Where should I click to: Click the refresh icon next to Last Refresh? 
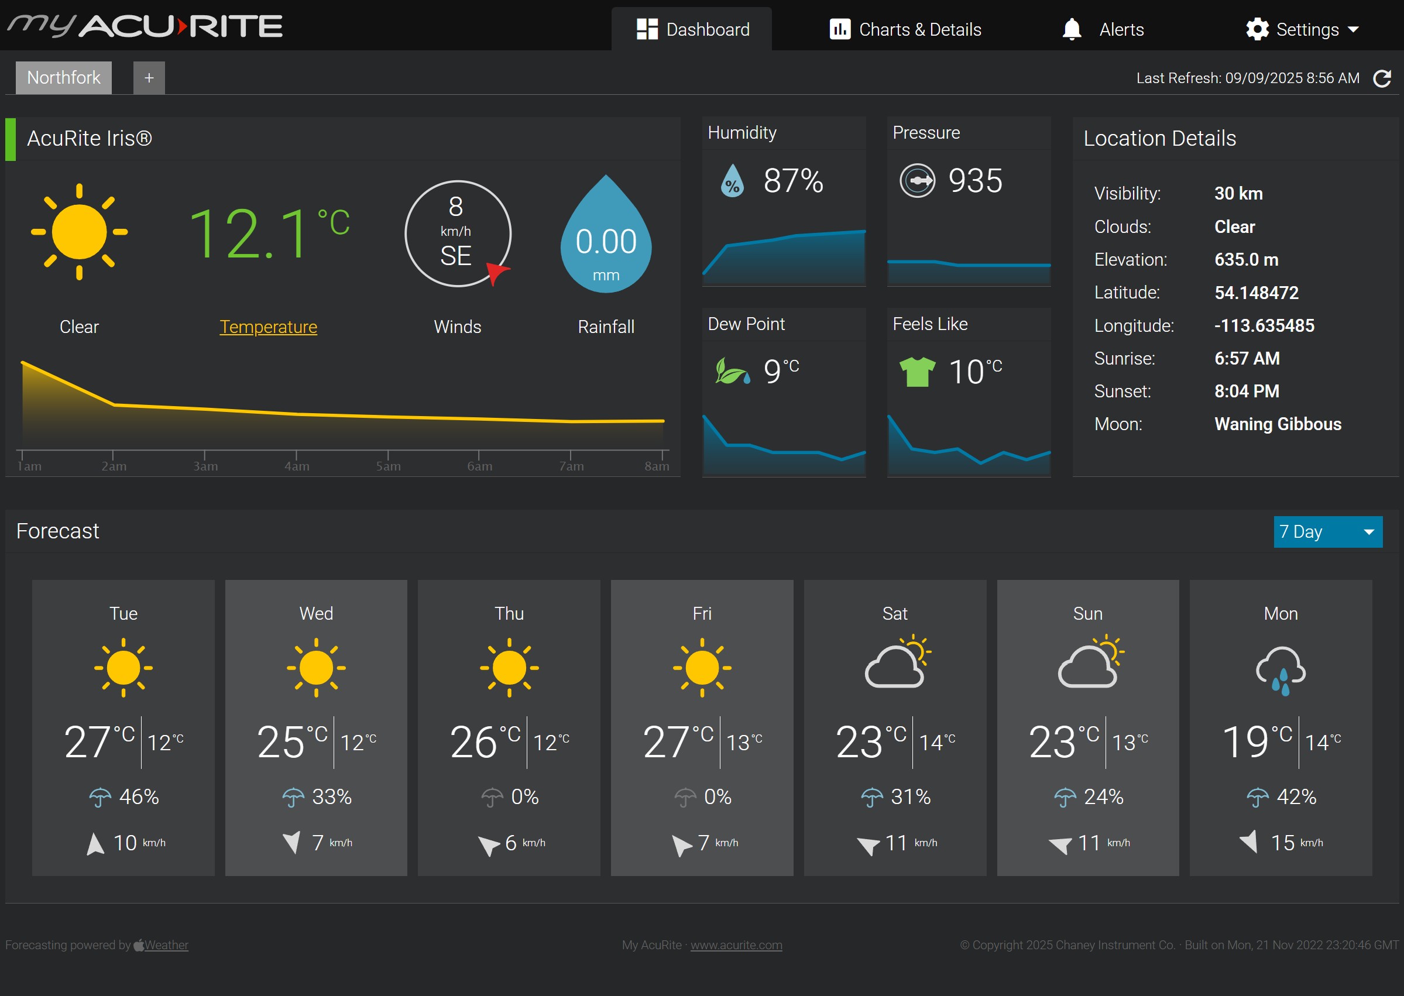(x=1382, y=78)
